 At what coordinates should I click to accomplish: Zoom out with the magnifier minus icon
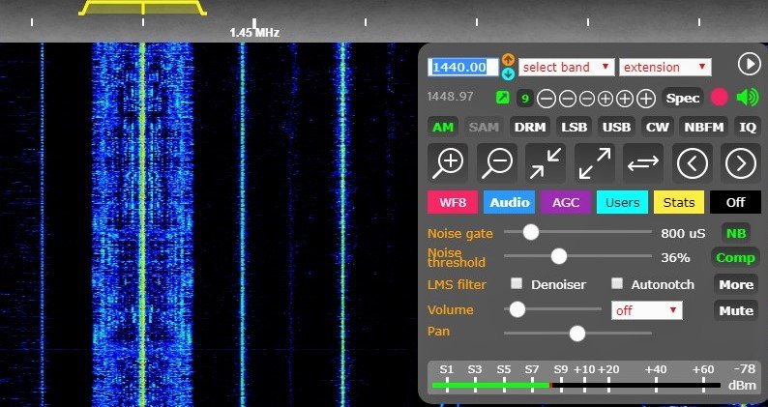pyautogui.click(x=496, y=163)
